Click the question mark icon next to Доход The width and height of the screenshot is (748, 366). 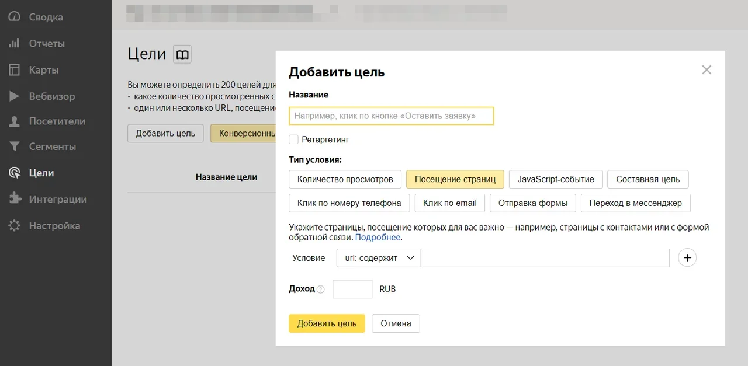point(320,290)
